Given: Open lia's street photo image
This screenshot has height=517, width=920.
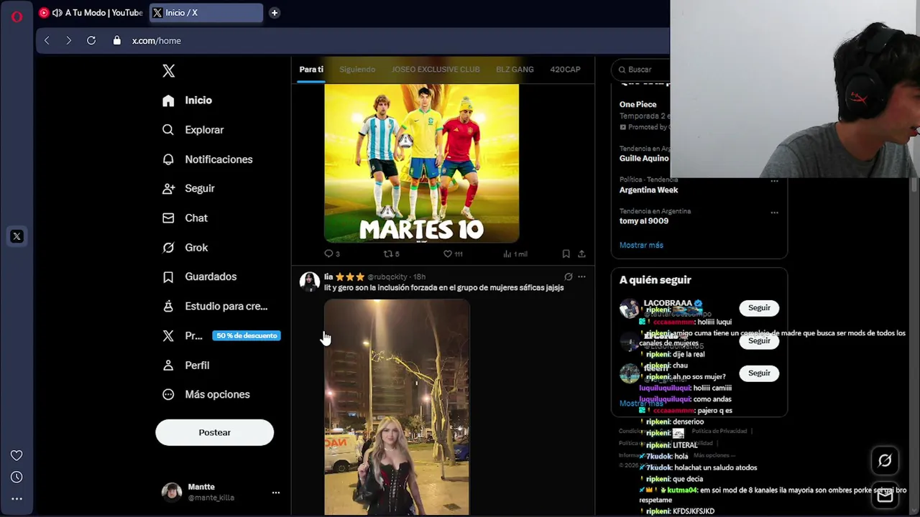Looking at the screenshot, I should pyautogui.click(x=397, y=408).
